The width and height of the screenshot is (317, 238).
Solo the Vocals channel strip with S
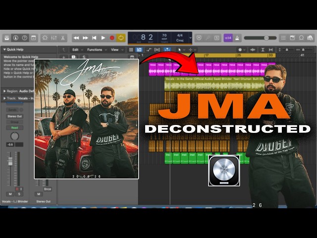point(19,194)
